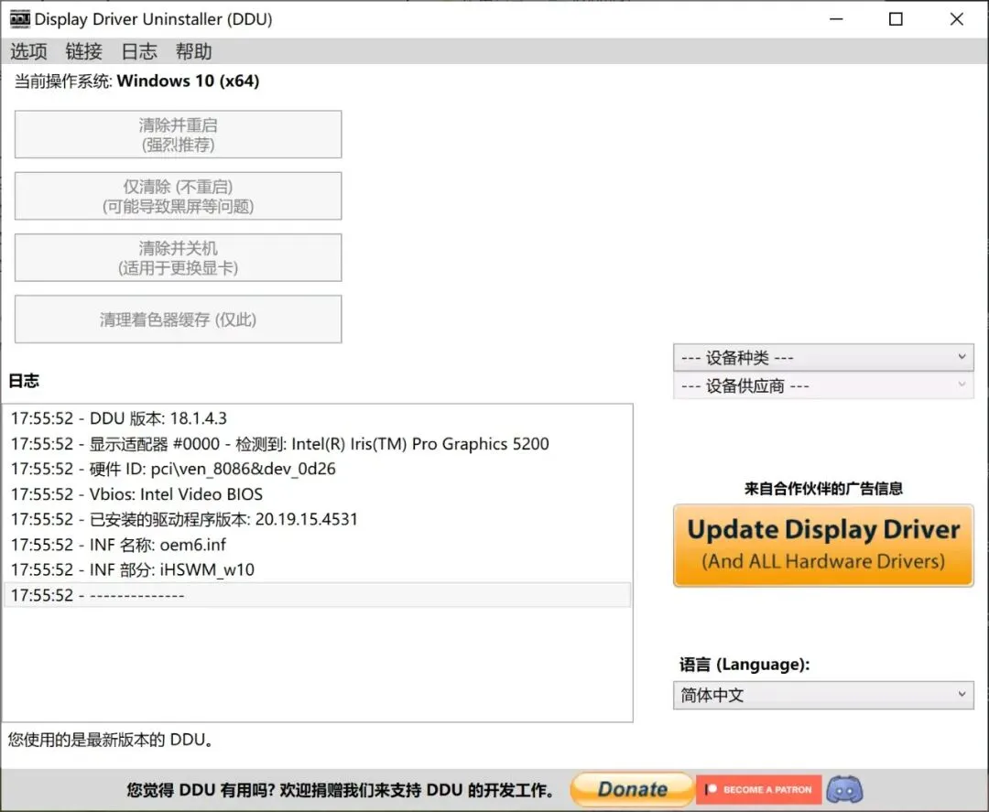The image size is (989, 812).
Task: Open the 简体中文 language dropdown
Action: pos(823,695)
